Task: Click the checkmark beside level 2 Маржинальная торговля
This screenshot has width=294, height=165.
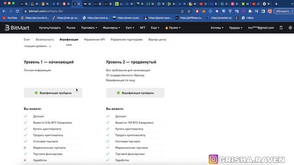Action: click(107, 148)
